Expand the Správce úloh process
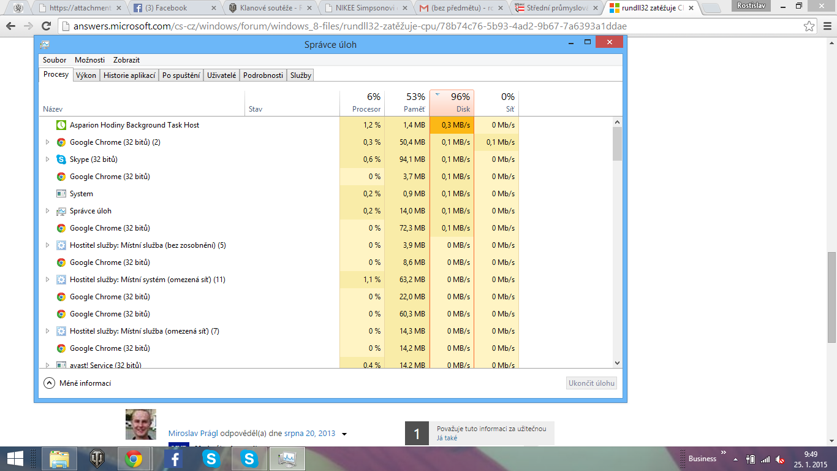This screenshot has width=837, height=471. click(48, 211)
